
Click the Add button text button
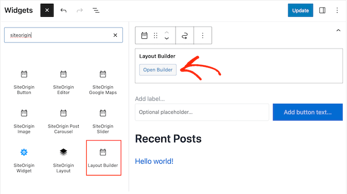point(308,112)
